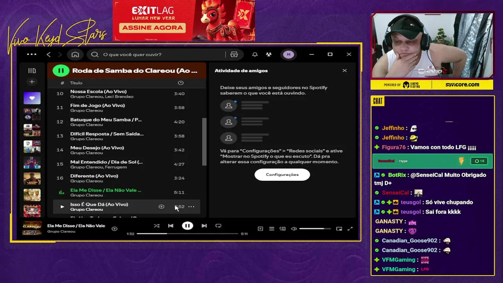Click the username 'BotRix' in chat
The width and height of the screenshot is (503, 283).
pyautogui.click(x=397, y=175)
